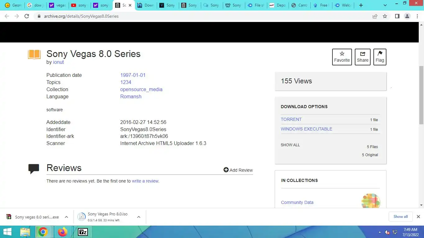This screenshot has width=424, height=238.
Task: Bookmark this tab with star icon
Action: (385, 16)
